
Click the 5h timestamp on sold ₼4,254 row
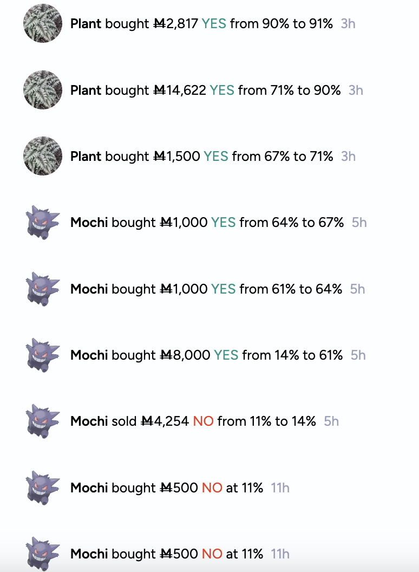point(331,421)
